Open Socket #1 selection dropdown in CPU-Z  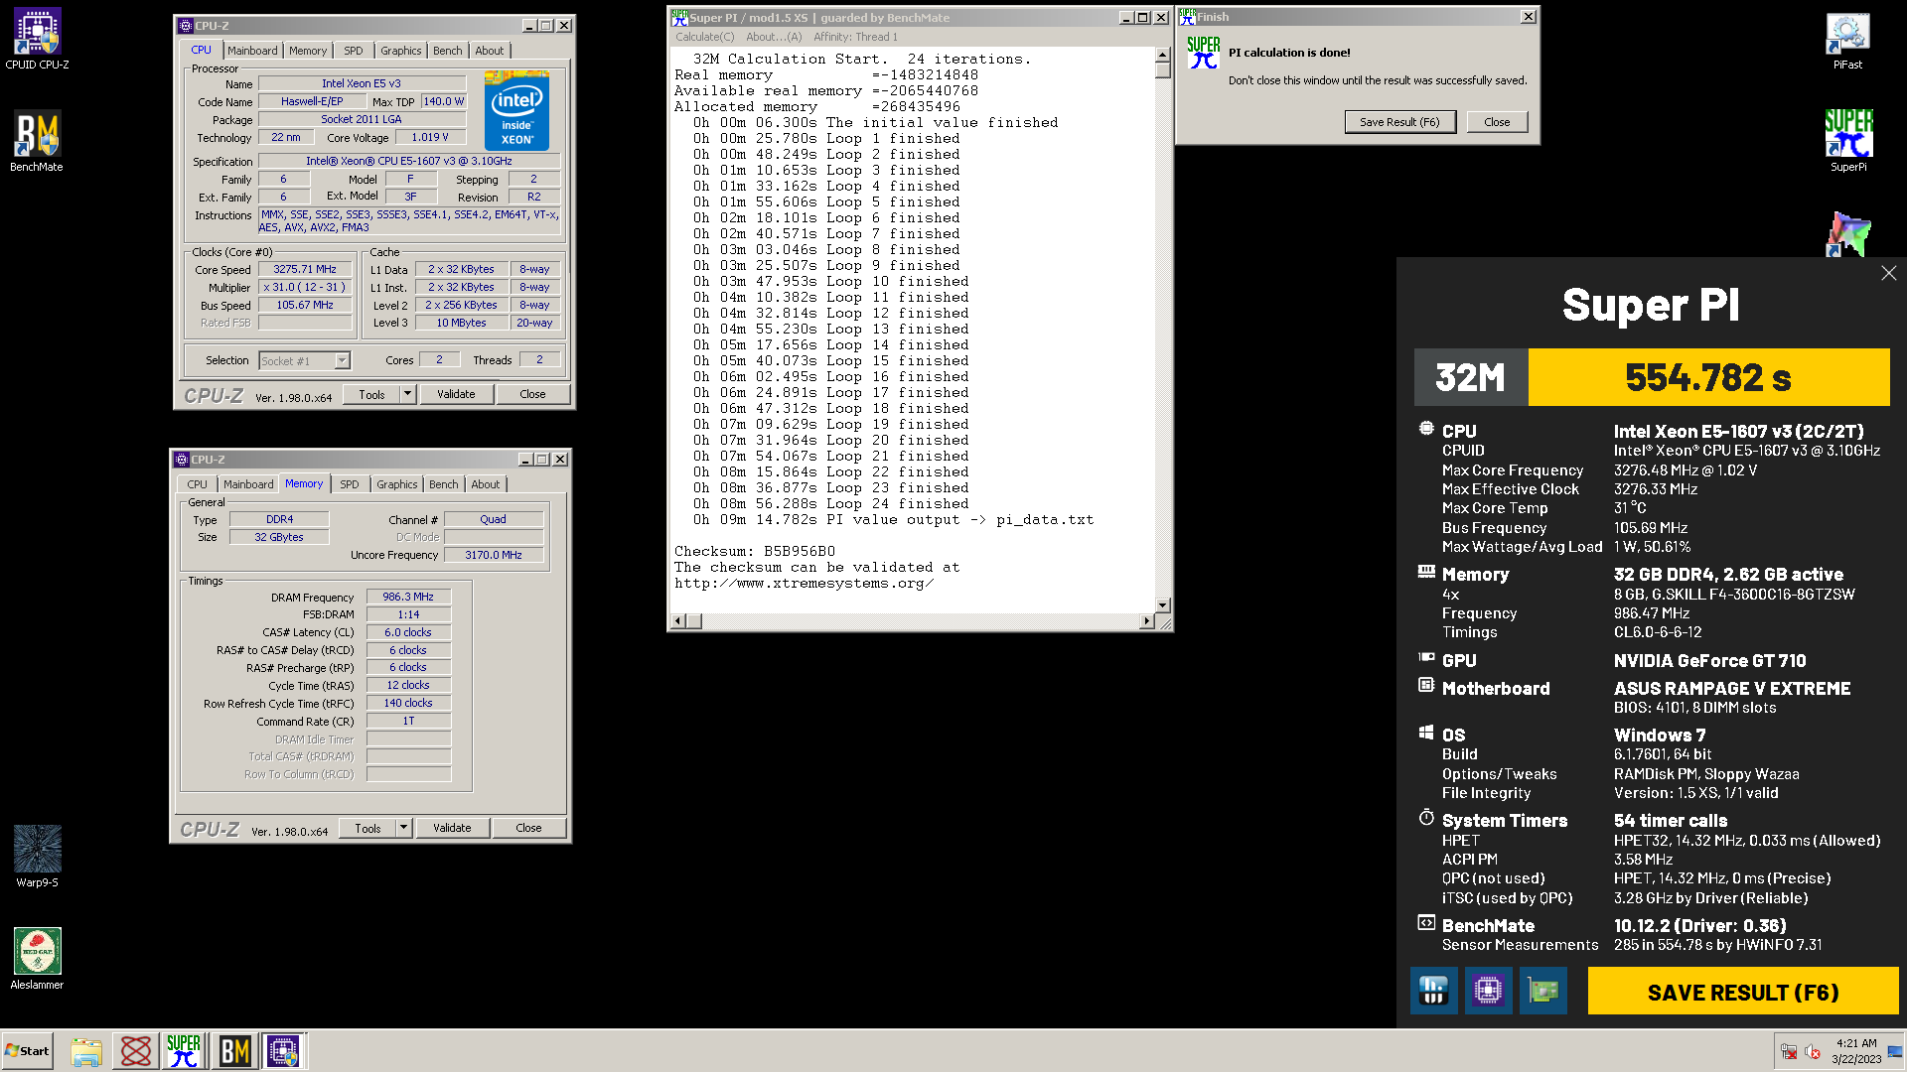[342, 361]
